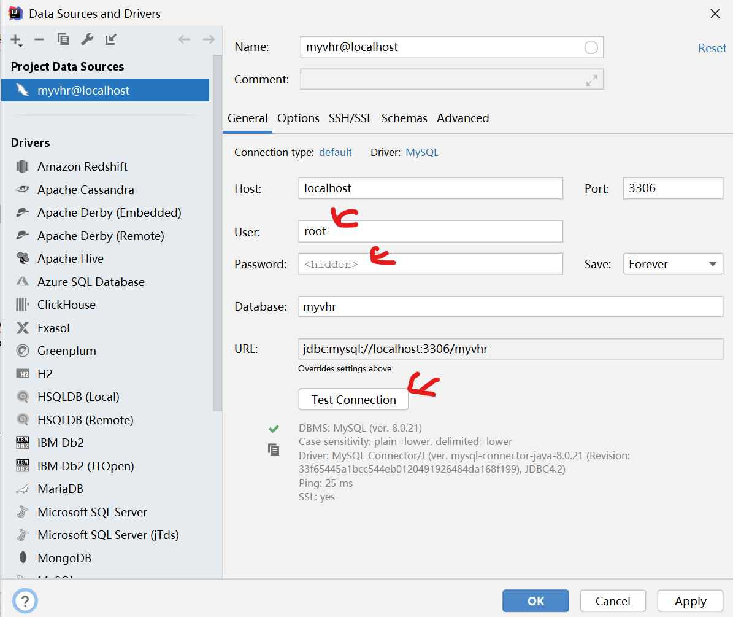
Task: Select the Greenplum driver
Action: point(67,351)
